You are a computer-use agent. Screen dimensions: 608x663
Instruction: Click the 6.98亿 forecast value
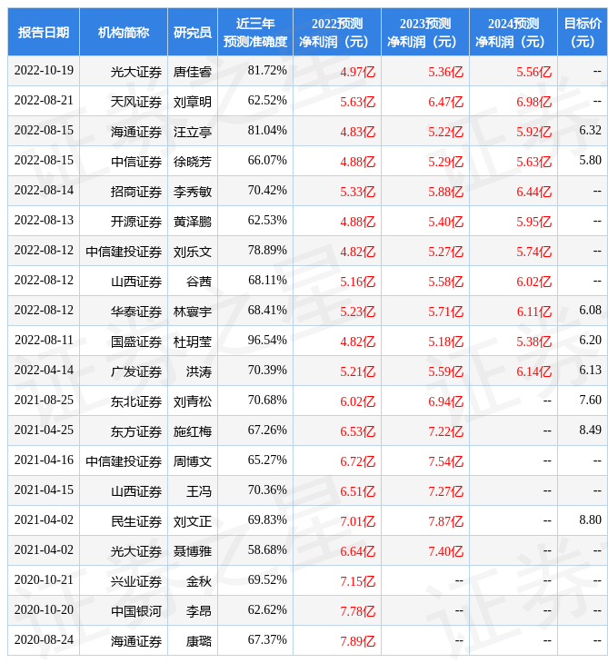point(534,102)
